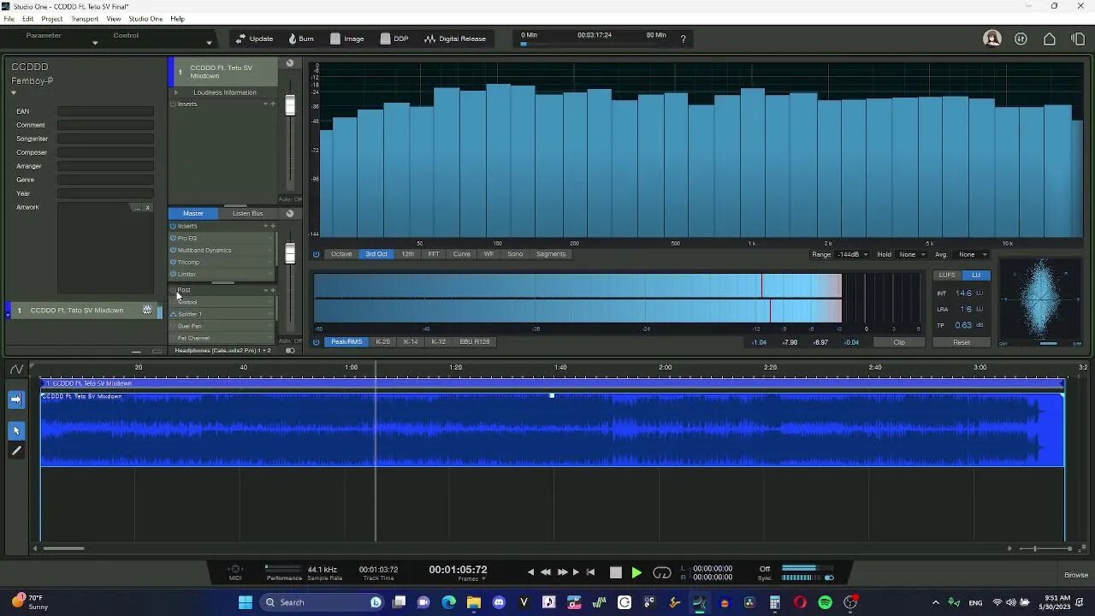Viewport: 1095px width, 616px height.
Task: Click the Master pan knob
Action: tap(290, 213)
